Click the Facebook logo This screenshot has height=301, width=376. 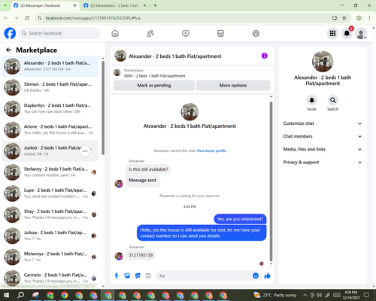(10, 33)
